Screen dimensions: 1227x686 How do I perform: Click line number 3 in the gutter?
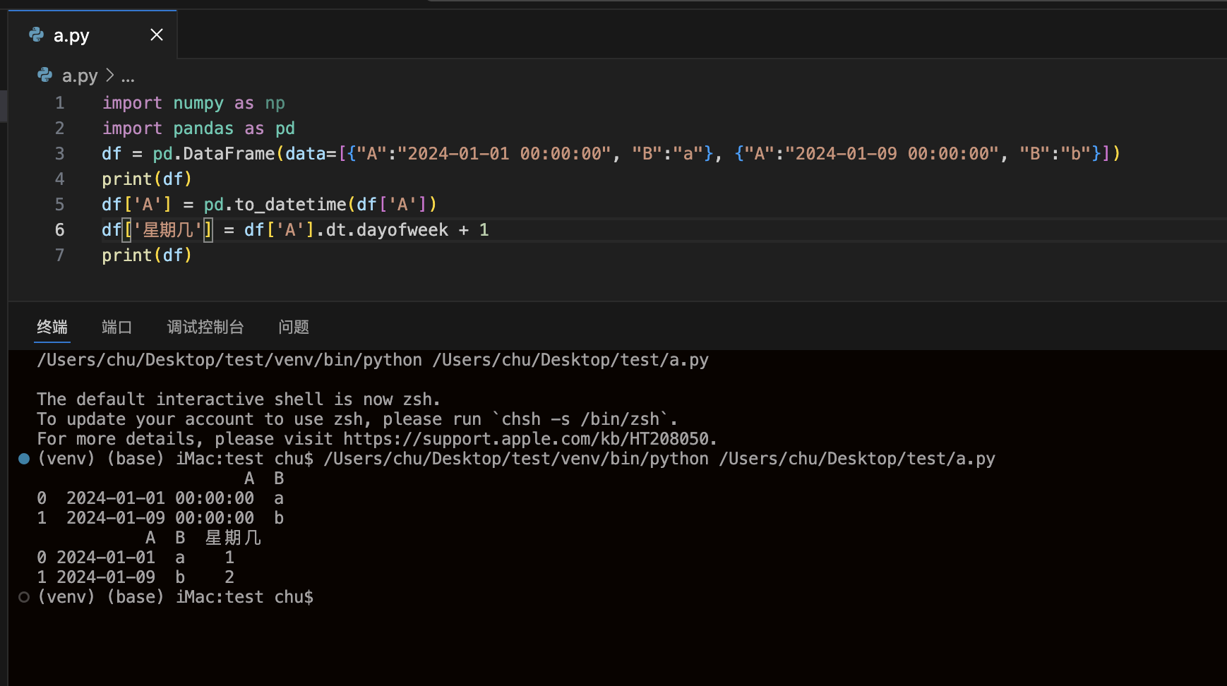pyautogui.click(x=60, y=154)
